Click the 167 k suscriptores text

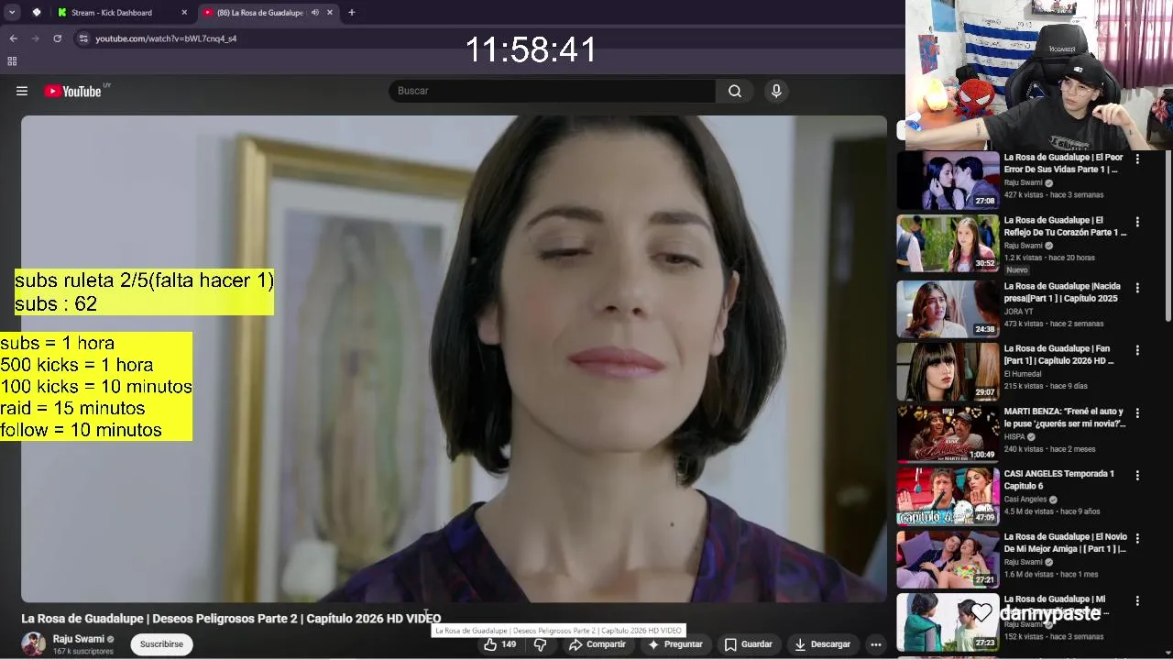pos(82,652)
